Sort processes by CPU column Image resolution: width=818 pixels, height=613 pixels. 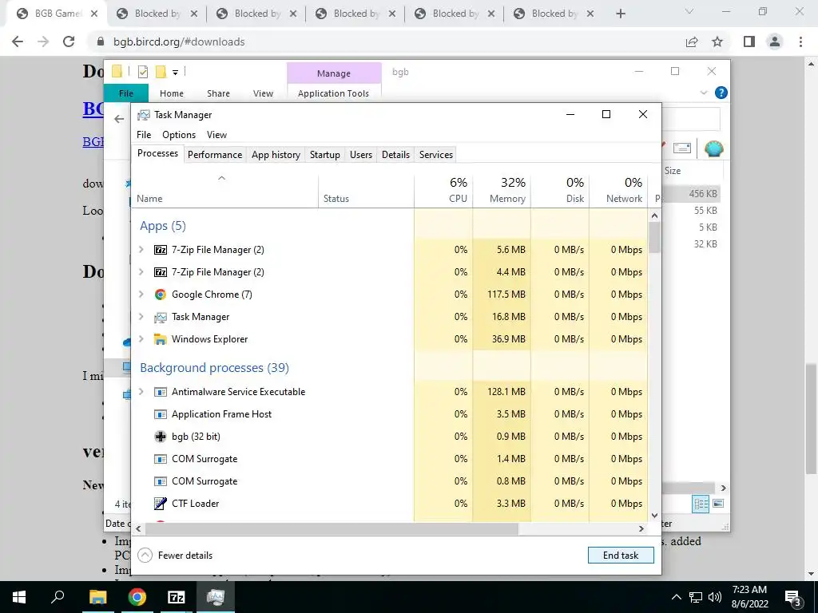click(444, 190)
